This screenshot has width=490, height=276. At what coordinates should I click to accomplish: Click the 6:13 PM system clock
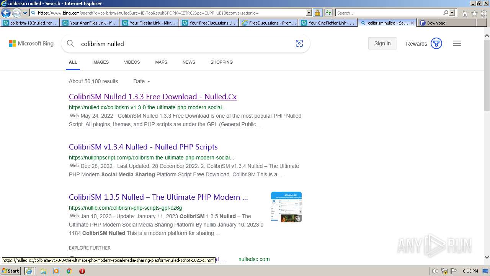470,271
